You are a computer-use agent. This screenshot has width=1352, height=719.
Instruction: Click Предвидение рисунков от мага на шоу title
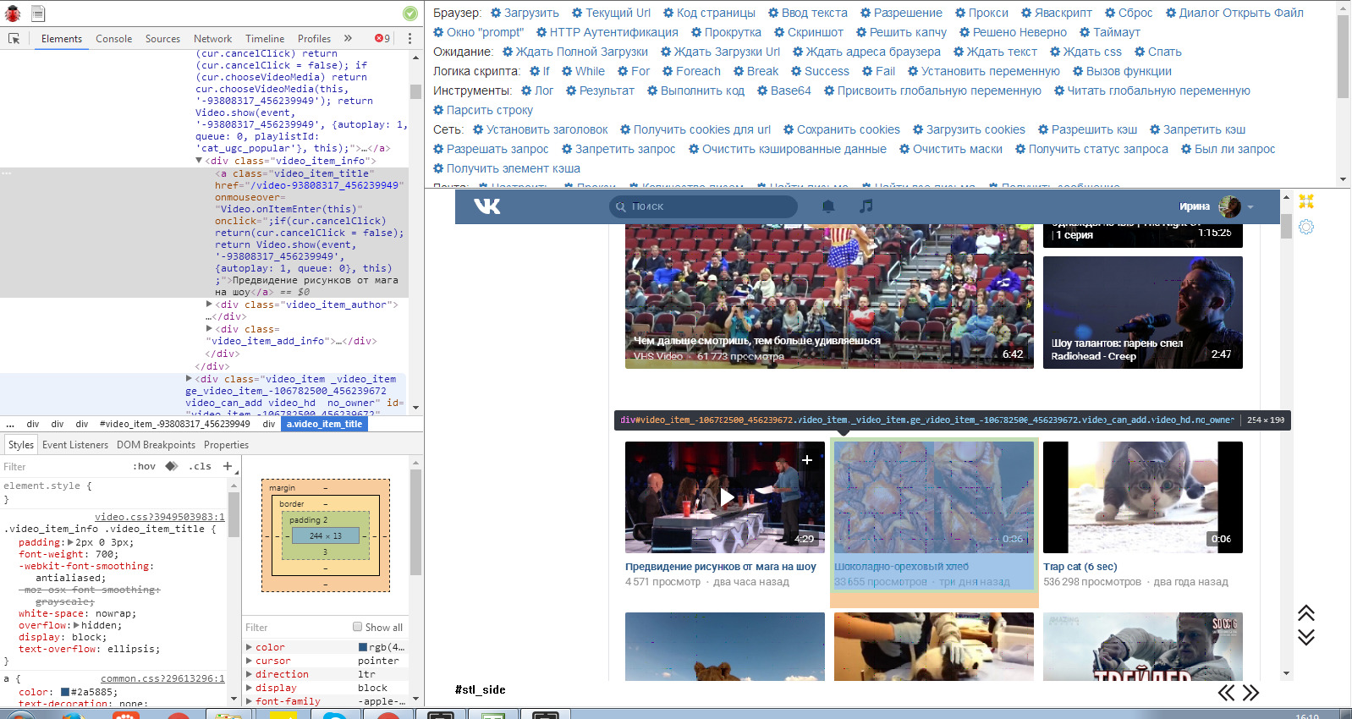pyautogui.click(x=721, y=567)
